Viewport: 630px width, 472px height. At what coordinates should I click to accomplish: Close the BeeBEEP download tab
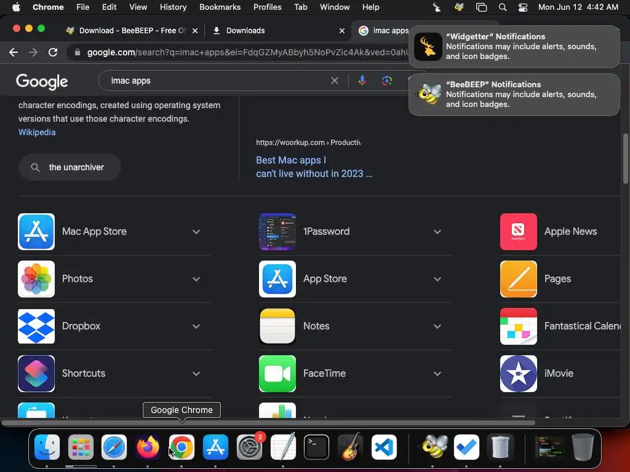point(195,31)
